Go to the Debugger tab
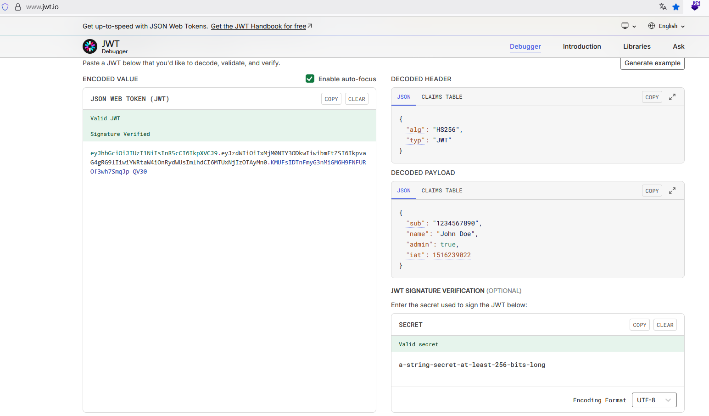Screen dimensions: 709x416 [x=525, y=46]
